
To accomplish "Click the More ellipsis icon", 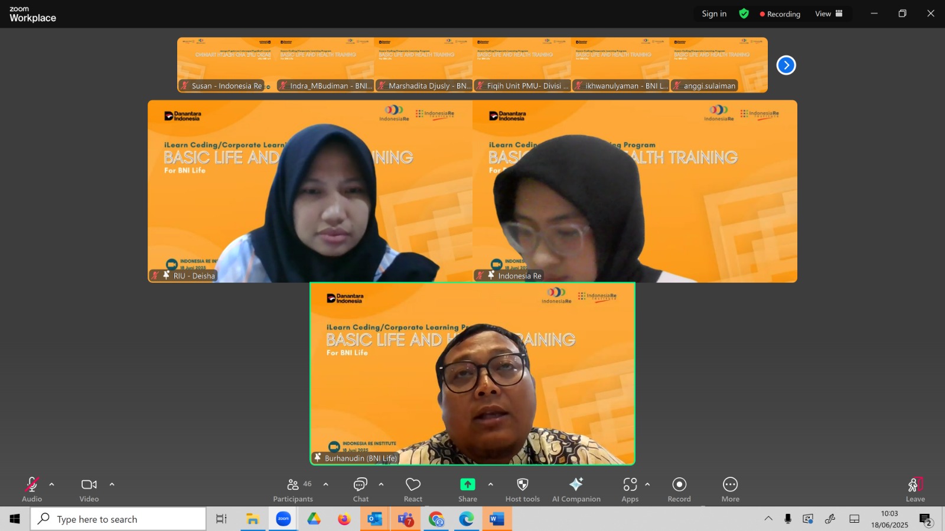I will pos(731,484).
